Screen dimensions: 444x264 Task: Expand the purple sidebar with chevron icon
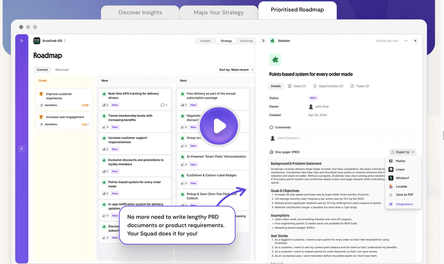[21, 41]
